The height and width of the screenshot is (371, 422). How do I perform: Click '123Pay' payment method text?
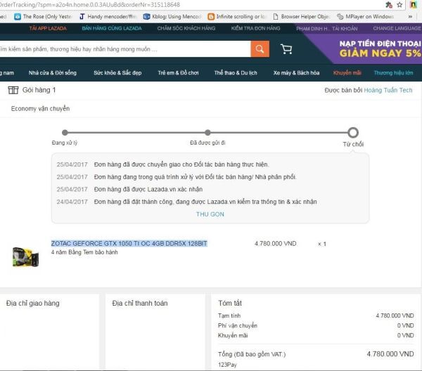point(227,365)
